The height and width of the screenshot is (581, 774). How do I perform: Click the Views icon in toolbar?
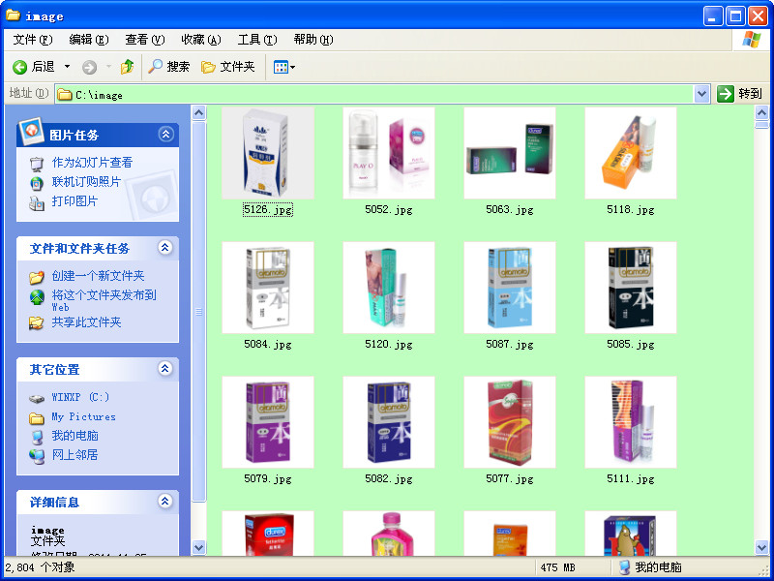tap(281, 67)
